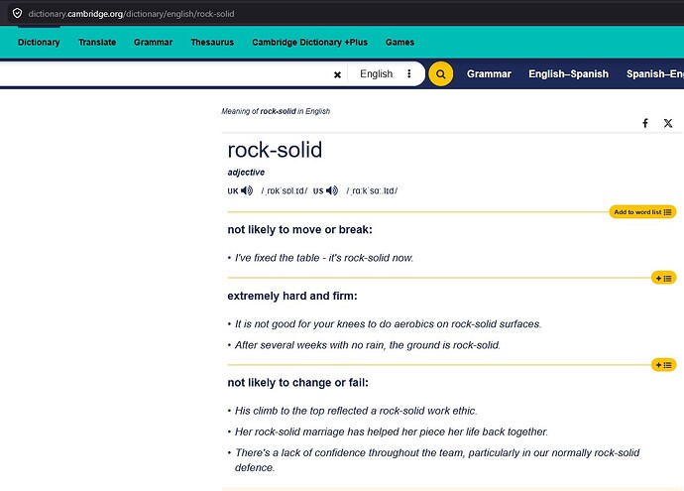Click example 'After several weeks with no rain'
The height and width of the screenshot is (491, 684).
coord(368,345)
